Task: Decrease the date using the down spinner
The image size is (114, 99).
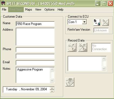Action: [52, 91]
